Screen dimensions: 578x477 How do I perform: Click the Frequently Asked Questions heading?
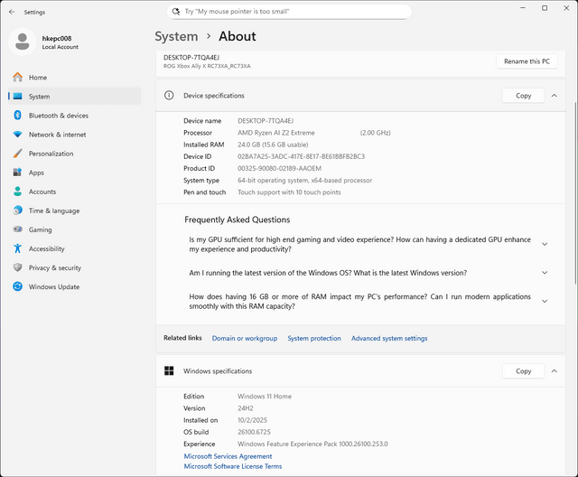pos(237,220)
